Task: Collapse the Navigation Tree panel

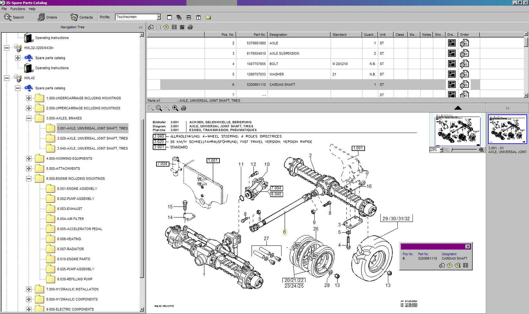Action: (141, 27)
